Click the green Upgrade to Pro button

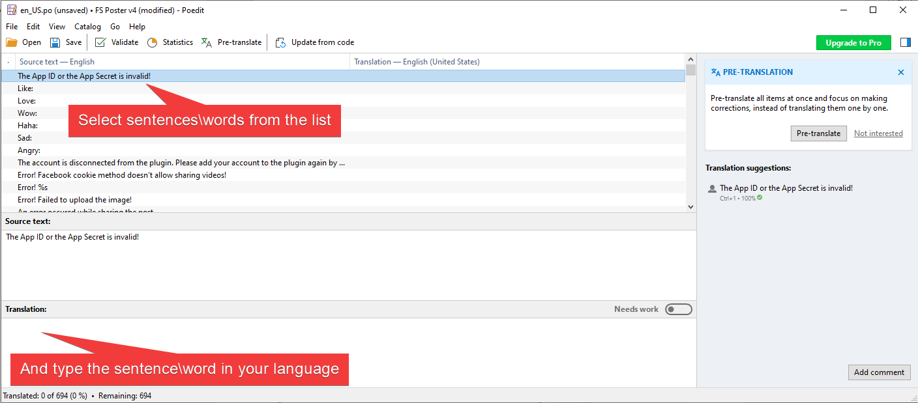coord(853,42)
